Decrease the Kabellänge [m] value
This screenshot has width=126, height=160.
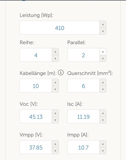point(55,89)
